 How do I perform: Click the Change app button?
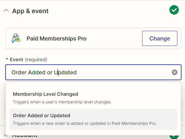coord(160,38)
